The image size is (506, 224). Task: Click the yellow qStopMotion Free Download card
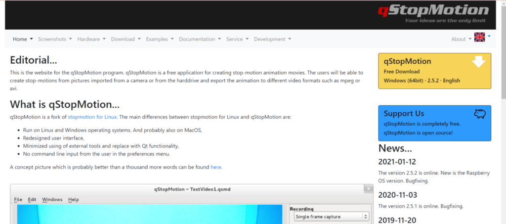pos(434,71)
